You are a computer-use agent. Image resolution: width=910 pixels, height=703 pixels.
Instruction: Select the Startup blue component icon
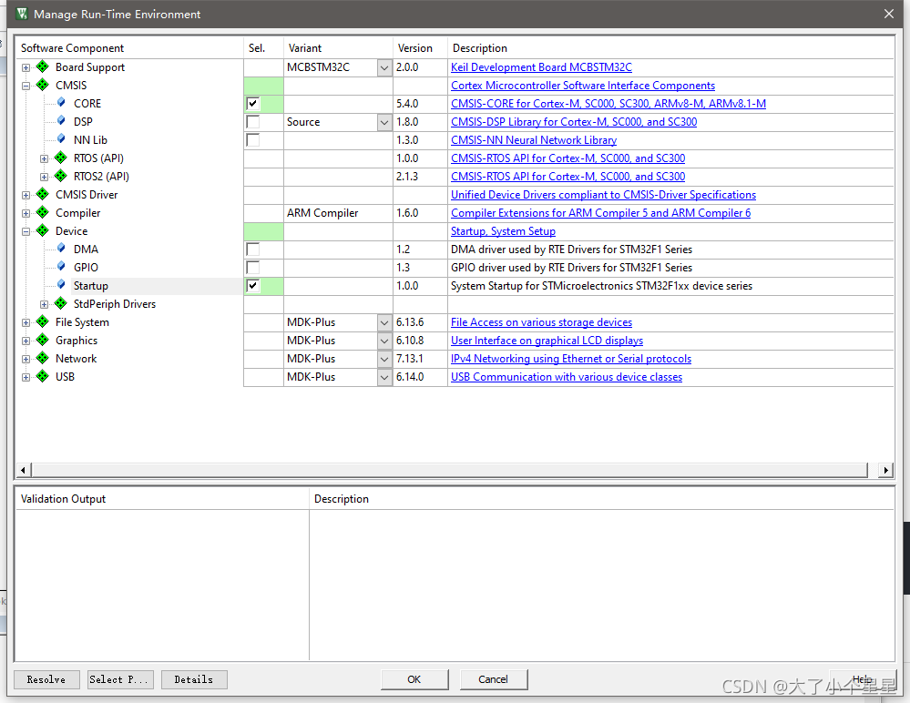tap(61, 285)
